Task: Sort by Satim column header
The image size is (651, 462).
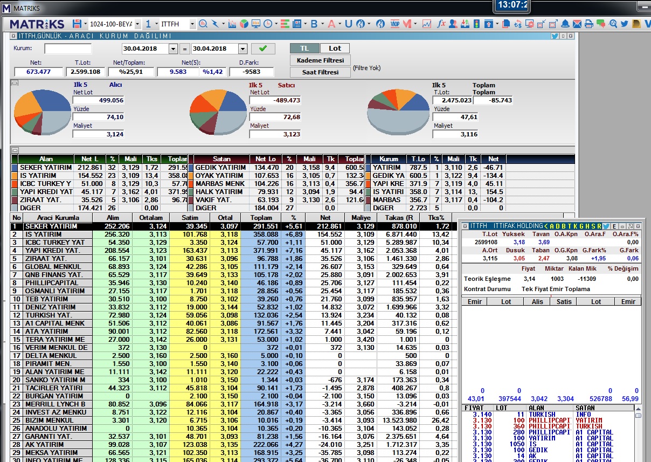Action: (x=189, y=217)
